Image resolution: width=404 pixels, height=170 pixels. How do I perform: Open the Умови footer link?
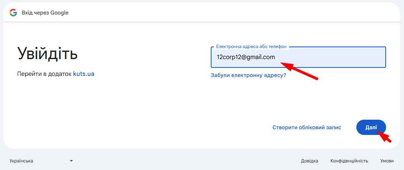coord(386,161)
